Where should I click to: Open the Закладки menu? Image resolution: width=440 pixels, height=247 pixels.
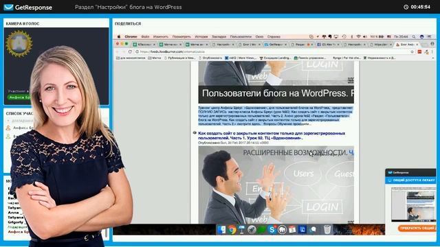click(x=219, y=36)
